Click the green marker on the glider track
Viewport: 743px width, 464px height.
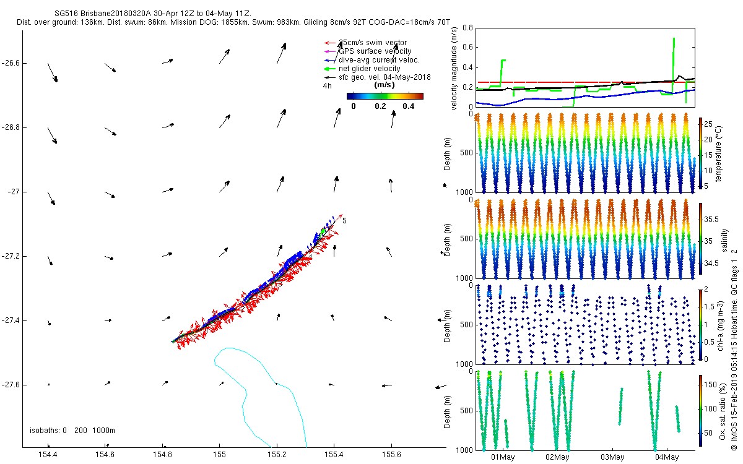(323, 231)
